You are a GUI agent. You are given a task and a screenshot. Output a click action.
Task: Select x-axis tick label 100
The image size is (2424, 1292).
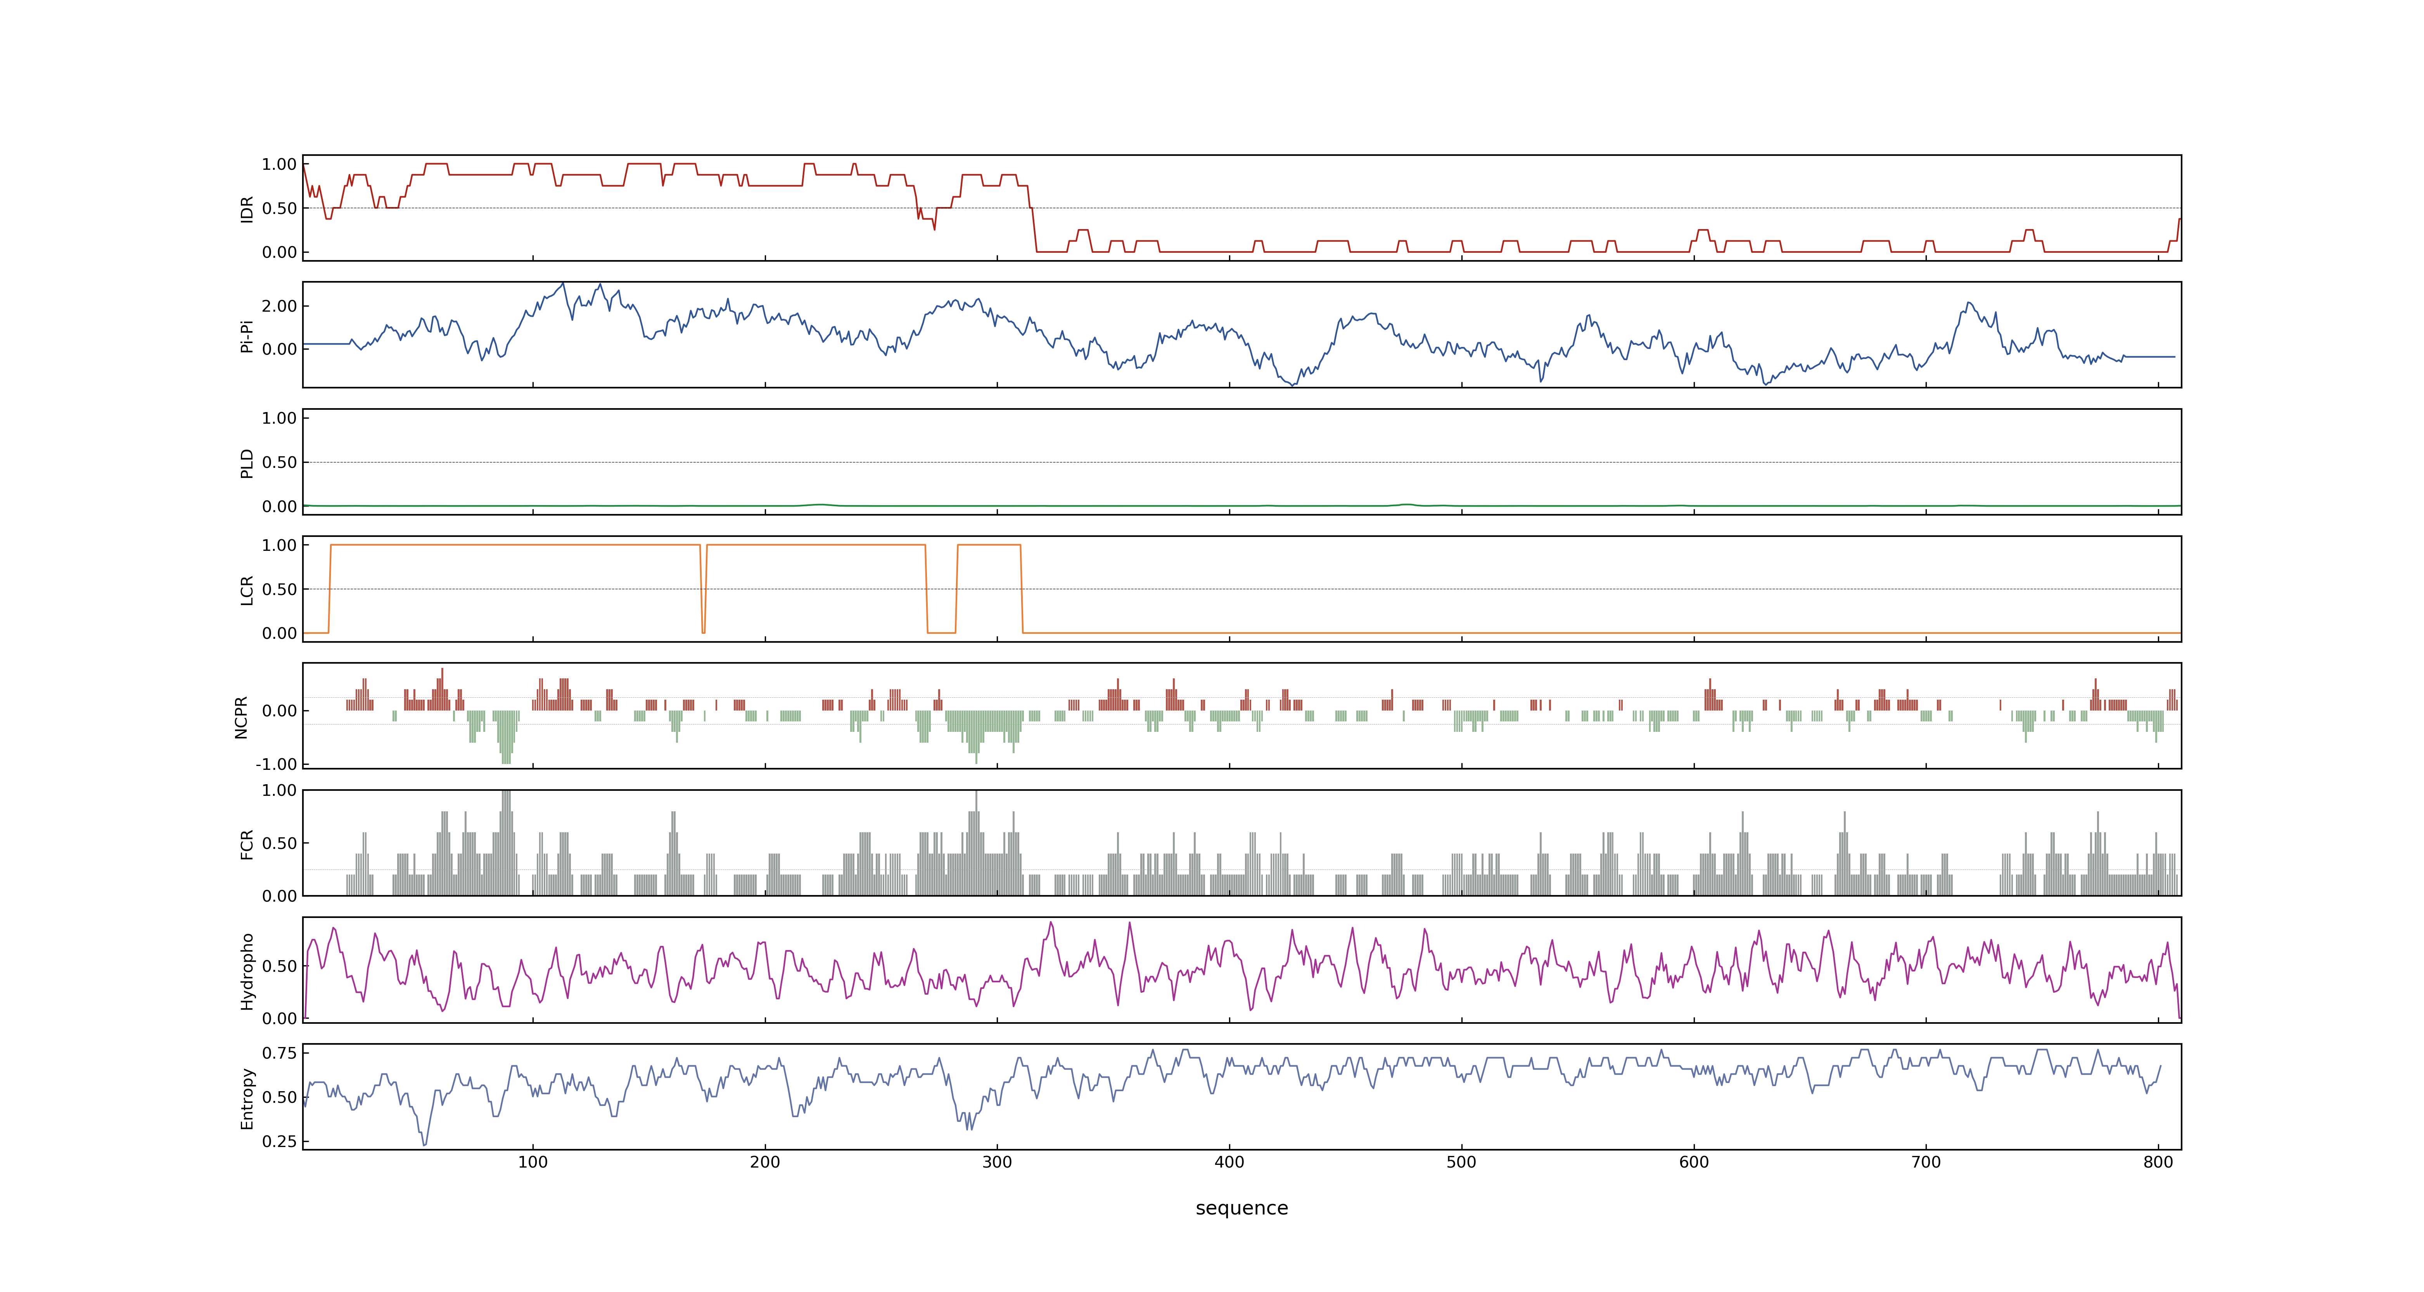[533, 1162]
